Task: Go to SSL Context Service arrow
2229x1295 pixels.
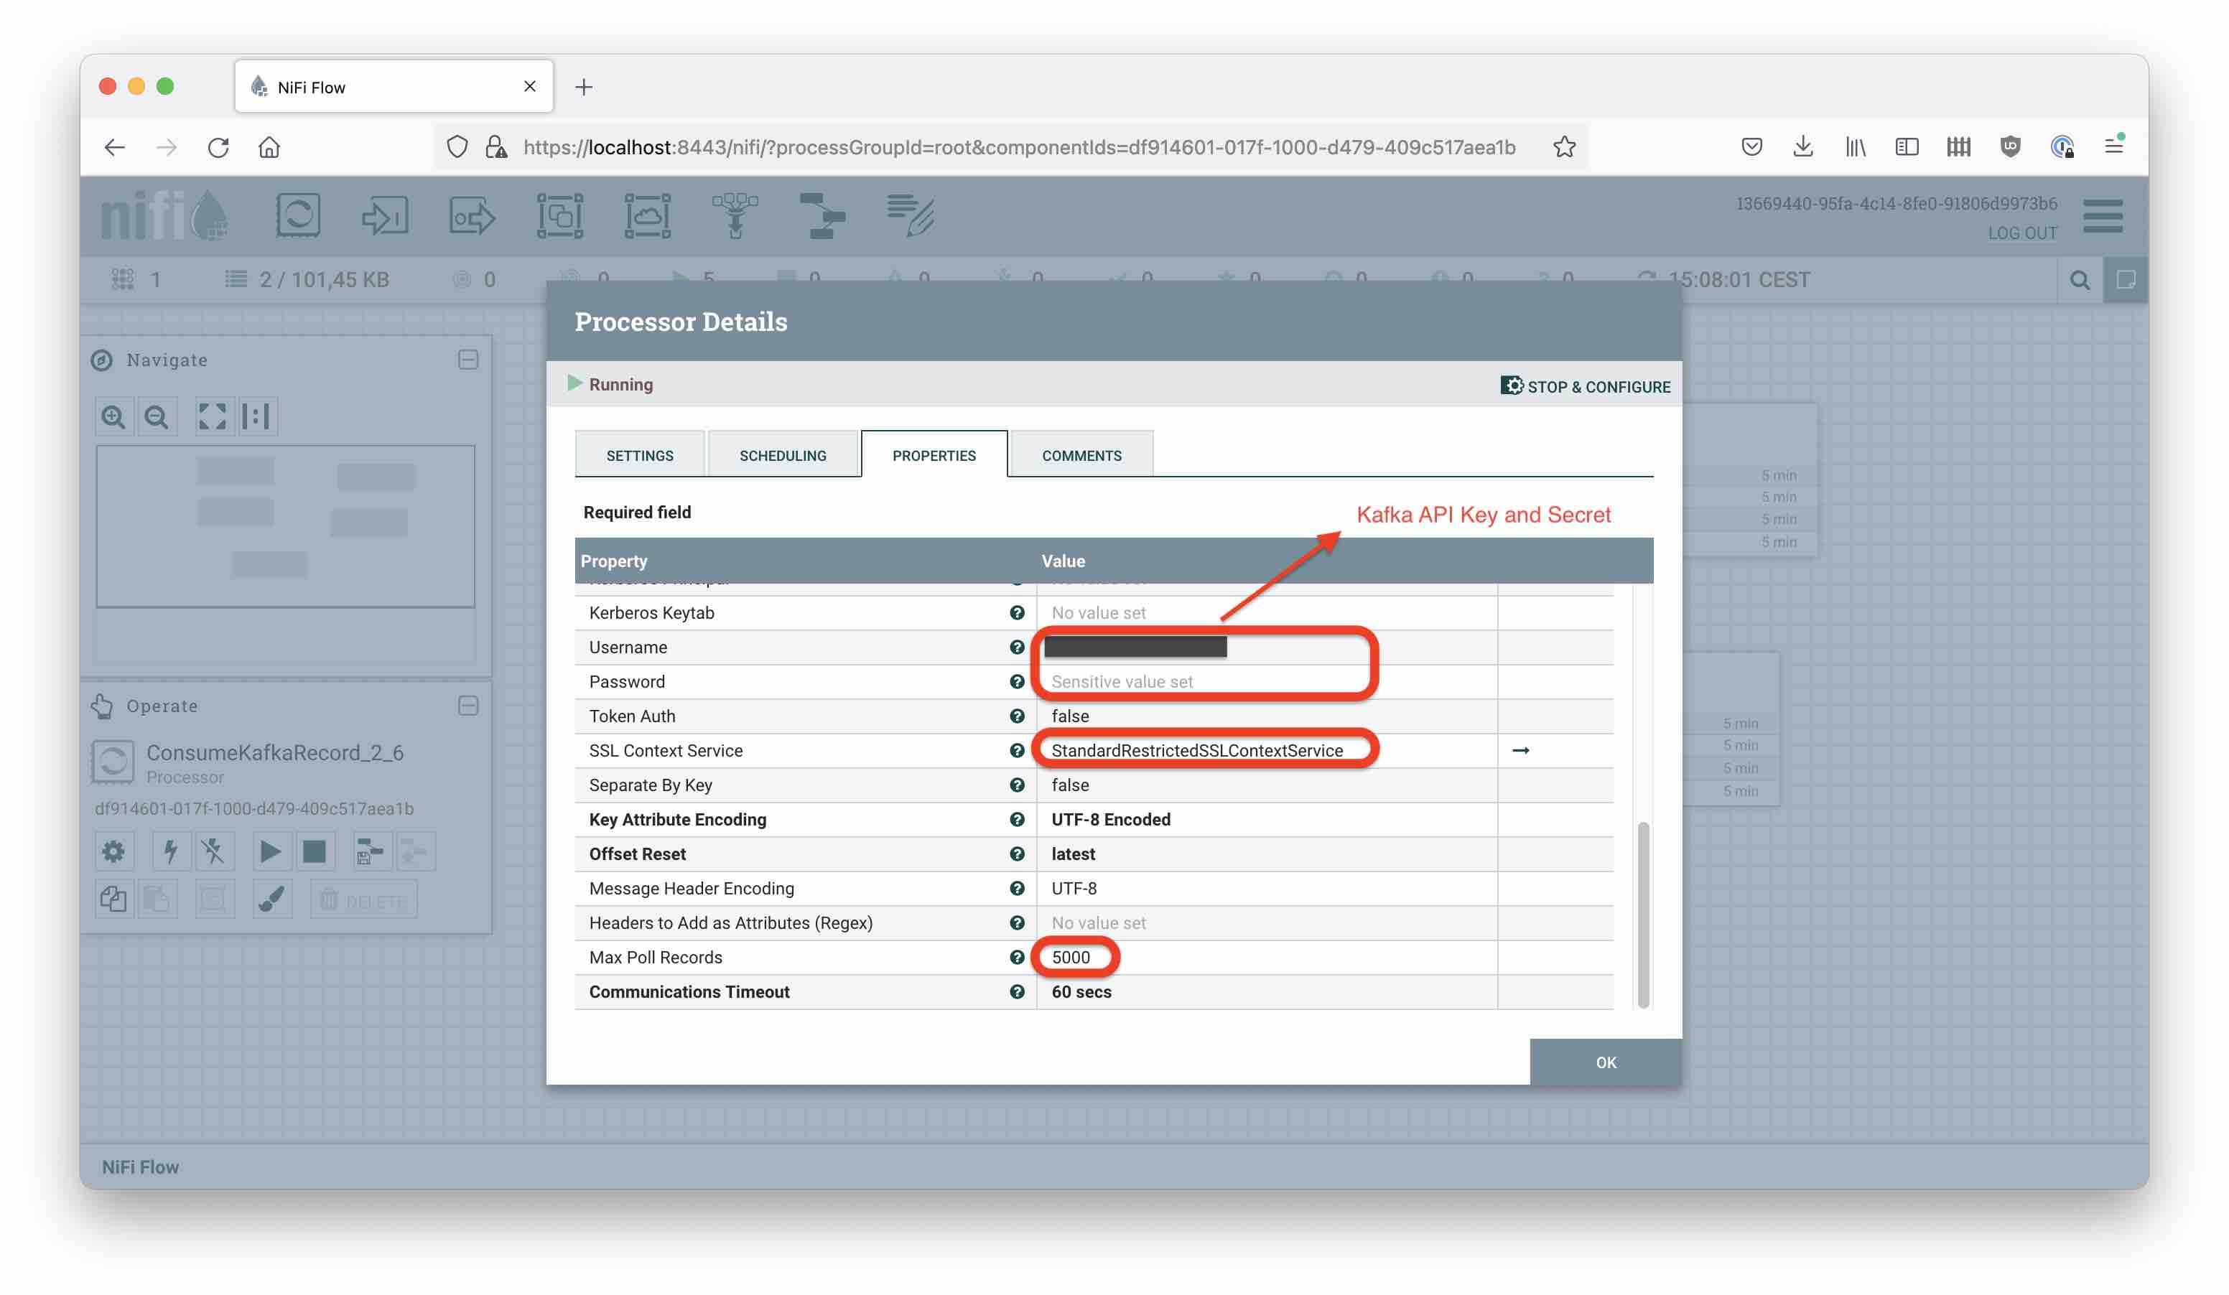Action: pos(1520,750)
